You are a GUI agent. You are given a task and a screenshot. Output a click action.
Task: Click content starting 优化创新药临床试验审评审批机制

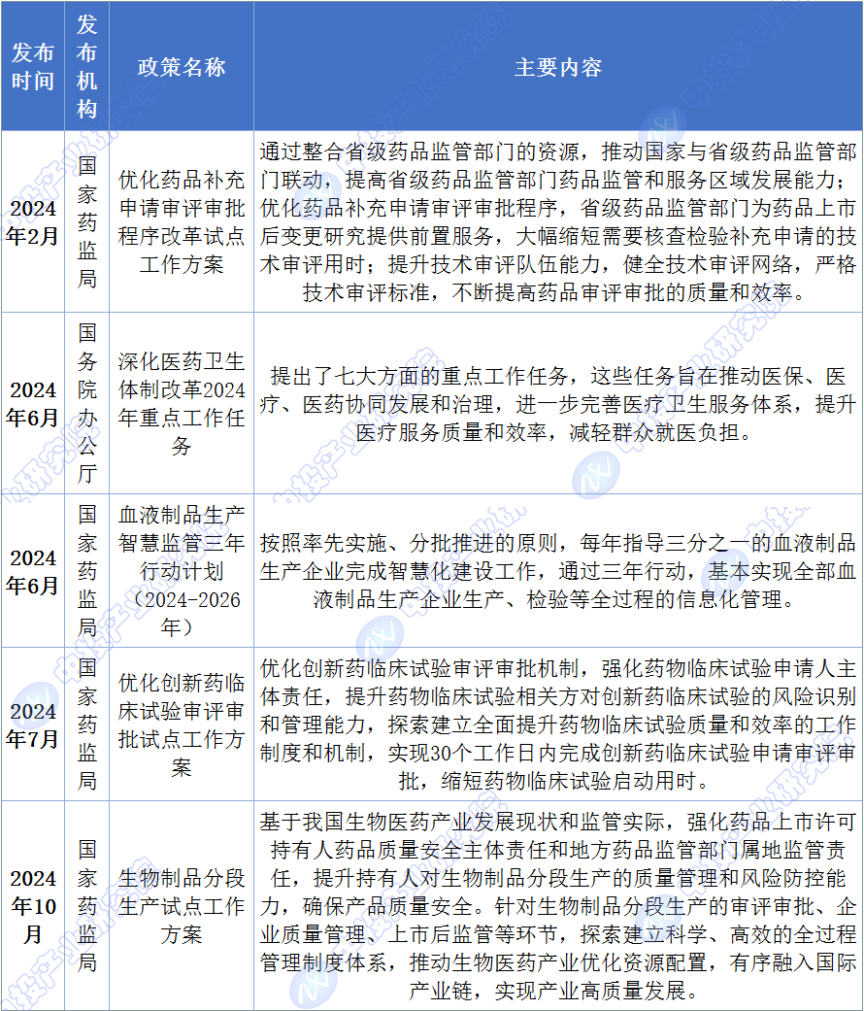(x=558, y=725)
